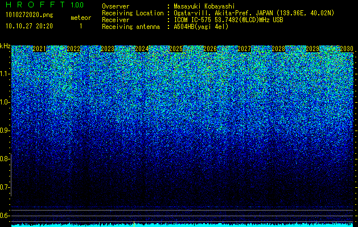358x227 pixels.
Task: Click the meteor count label
Action: point(81,18)
